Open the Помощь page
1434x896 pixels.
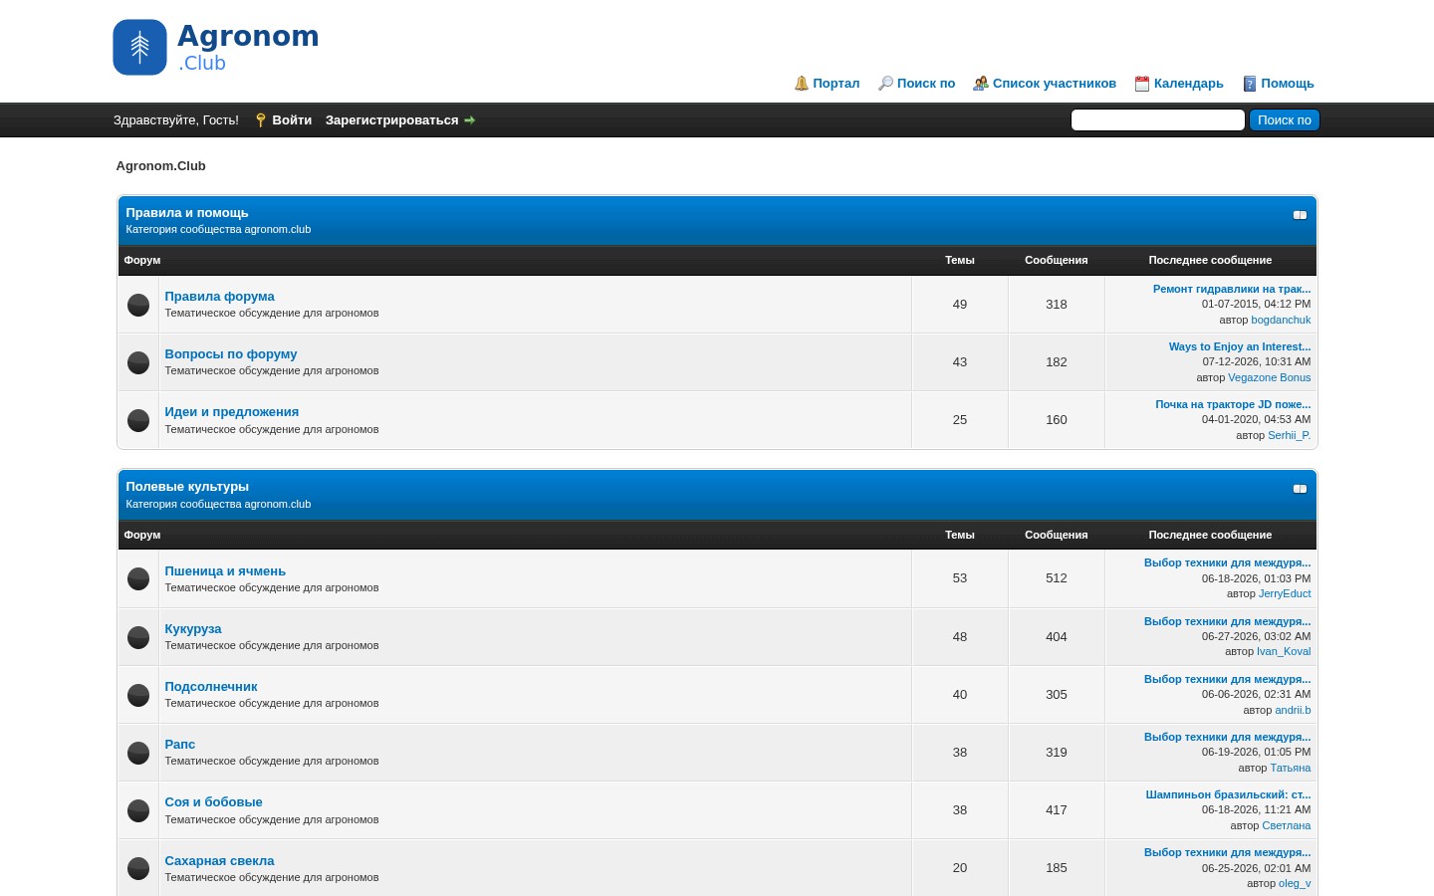1287,84
